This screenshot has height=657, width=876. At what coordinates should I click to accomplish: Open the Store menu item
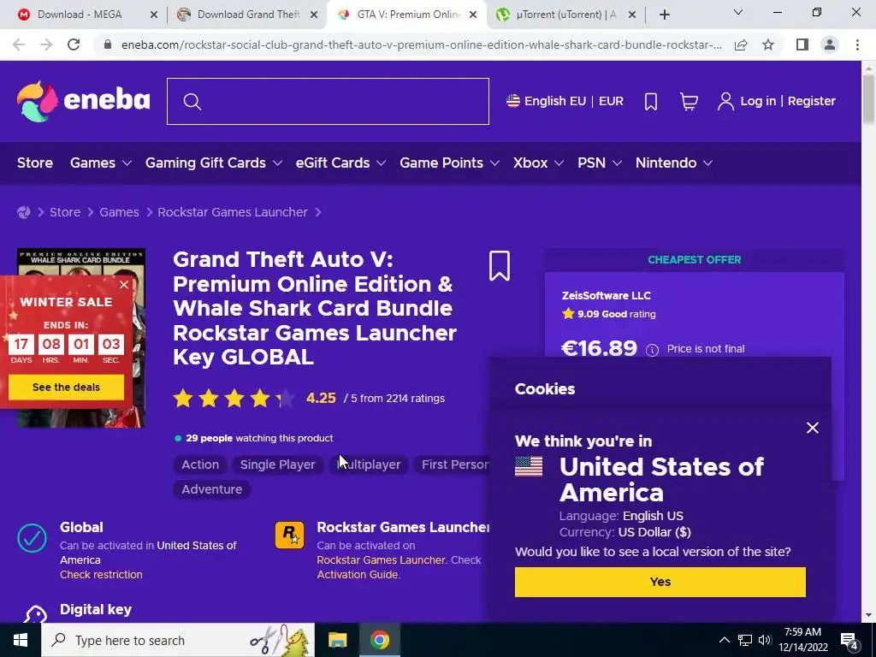[34, 163]
